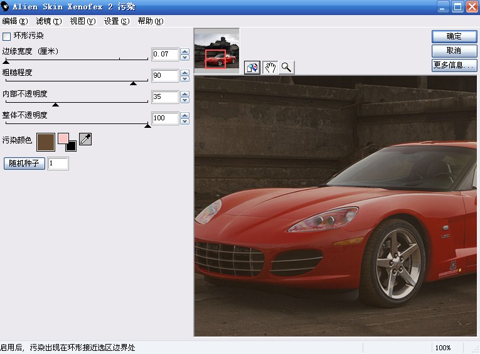
Task: Increase 粗糙程度 with the up arrow
Action: click(184, 73)
